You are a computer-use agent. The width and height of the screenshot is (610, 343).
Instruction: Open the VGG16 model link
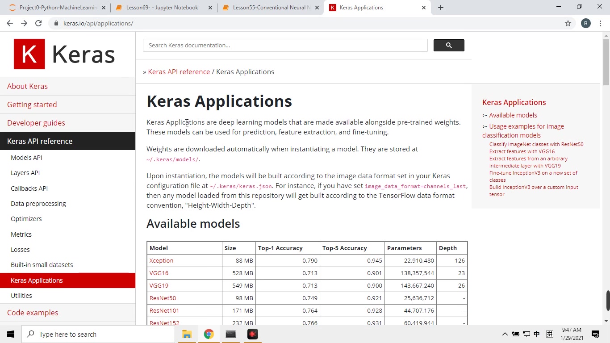pos(159,273)
